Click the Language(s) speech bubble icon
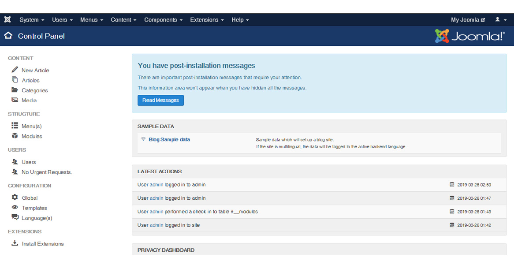This screenshot has height=276, width=514. pyautogui.click(x=15, y=217)
